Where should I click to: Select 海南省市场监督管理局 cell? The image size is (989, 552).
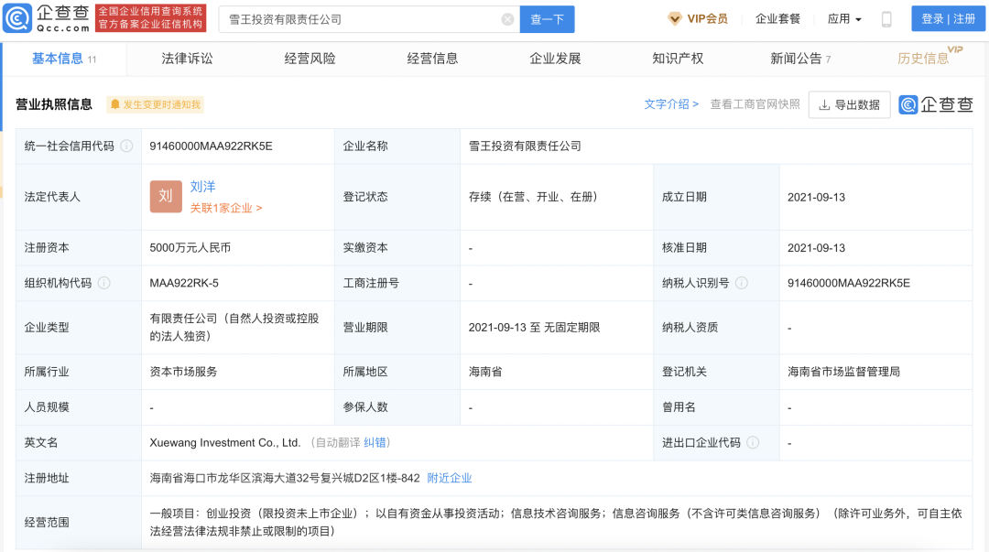click(844, 372)
